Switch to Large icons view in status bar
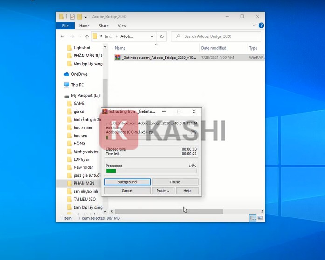325x260 pixels. pos(260,218)
